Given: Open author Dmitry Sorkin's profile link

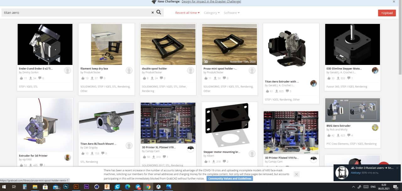Looking at the screenshot, I should click(30, 72).
